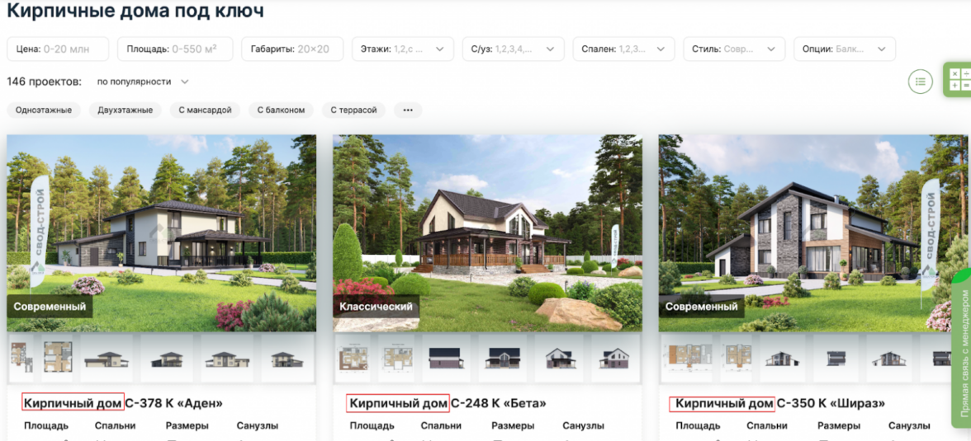Expand the Стиль style dropdown
Viewport: 971px width, 441px height.
(x=735, y=49)
